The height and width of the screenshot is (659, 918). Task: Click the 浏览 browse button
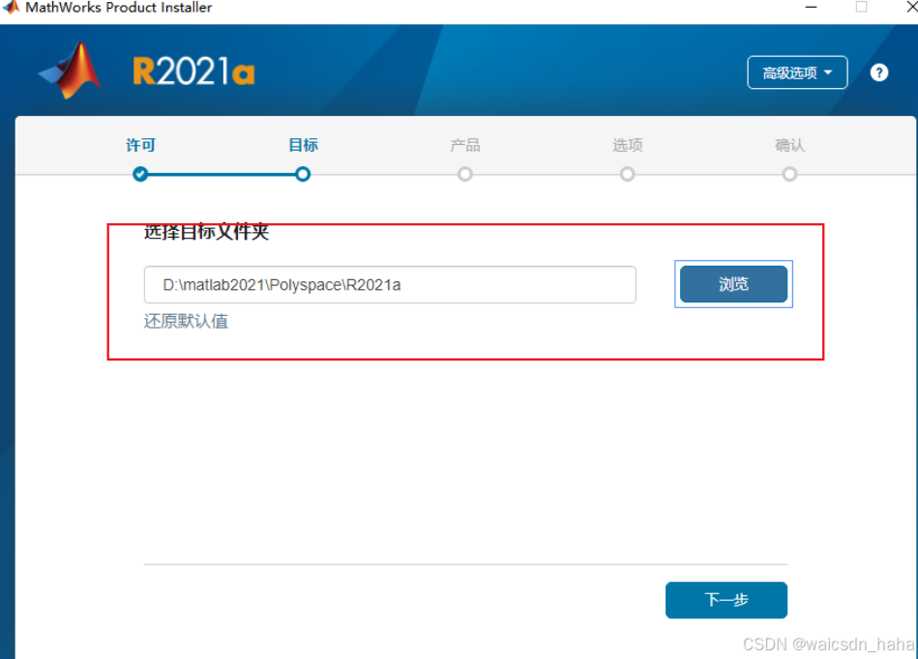click(733, 284)
